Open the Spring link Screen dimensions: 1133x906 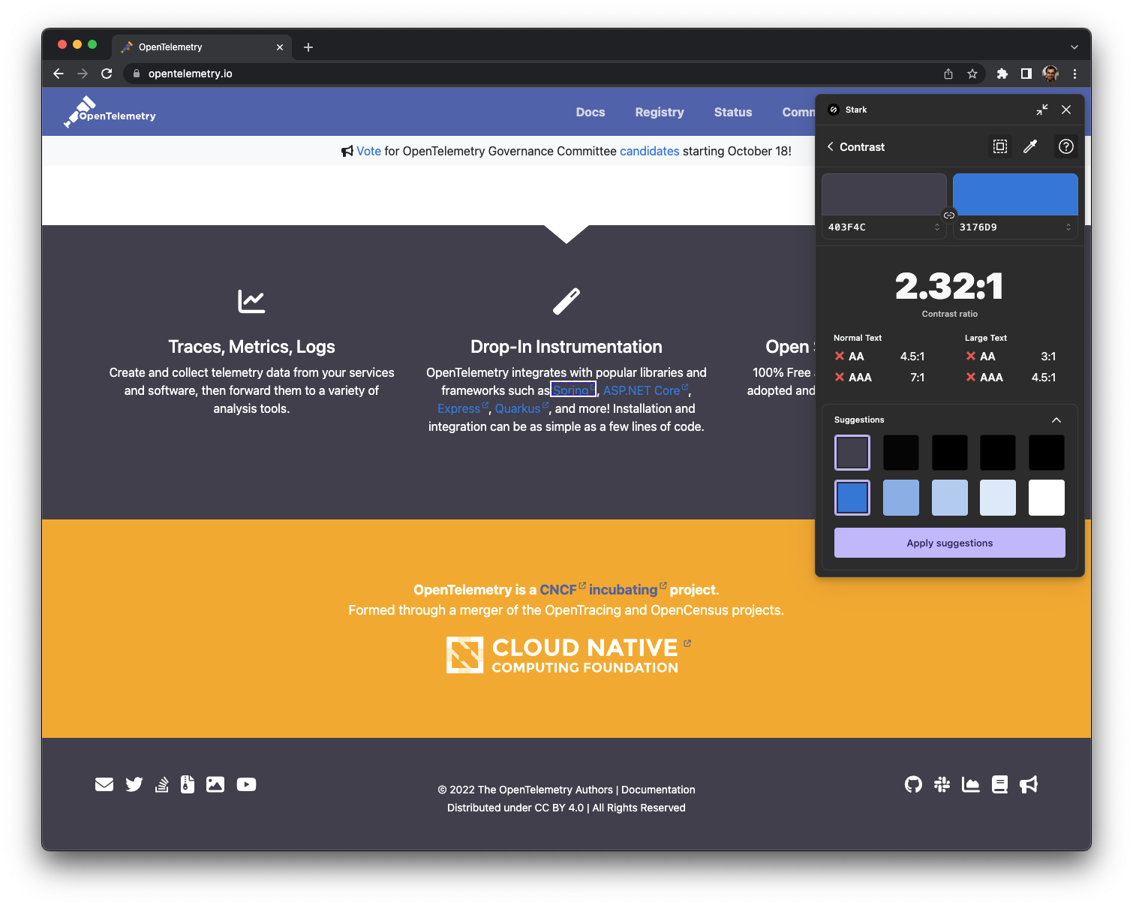pos(573,390)
